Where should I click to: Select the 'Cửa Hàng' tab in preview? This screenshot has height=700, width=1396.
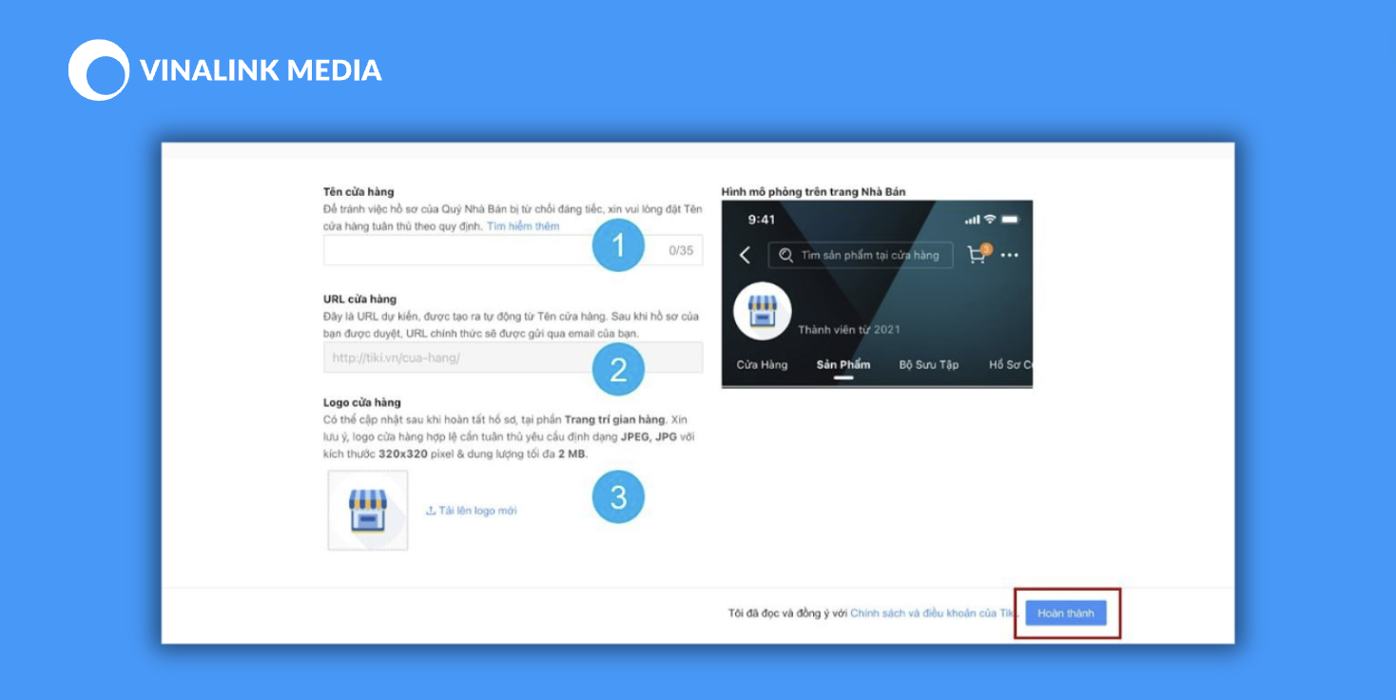pos(762,365)
